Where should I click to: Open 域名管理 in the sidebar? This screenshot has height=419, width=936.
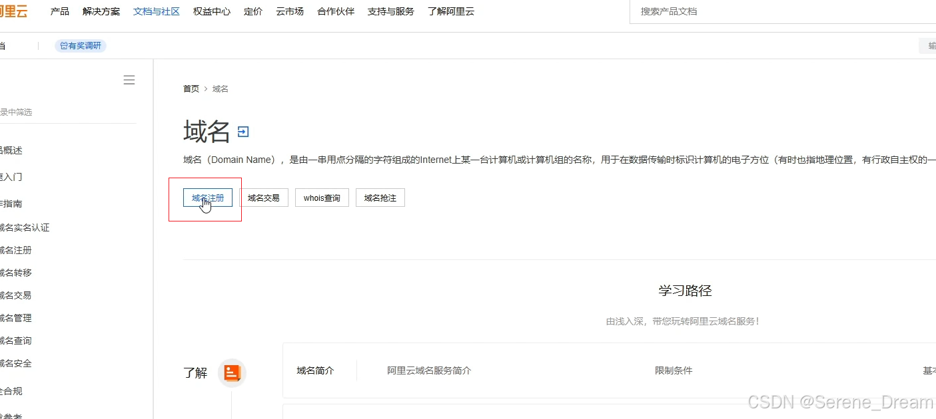[x=16, y=318]
